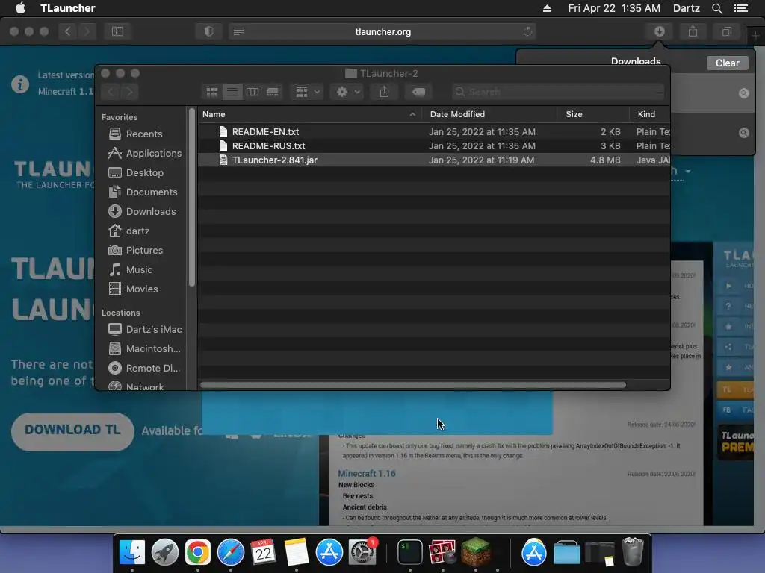
Task: Open Terminal from the Dock
Action: 410,553
